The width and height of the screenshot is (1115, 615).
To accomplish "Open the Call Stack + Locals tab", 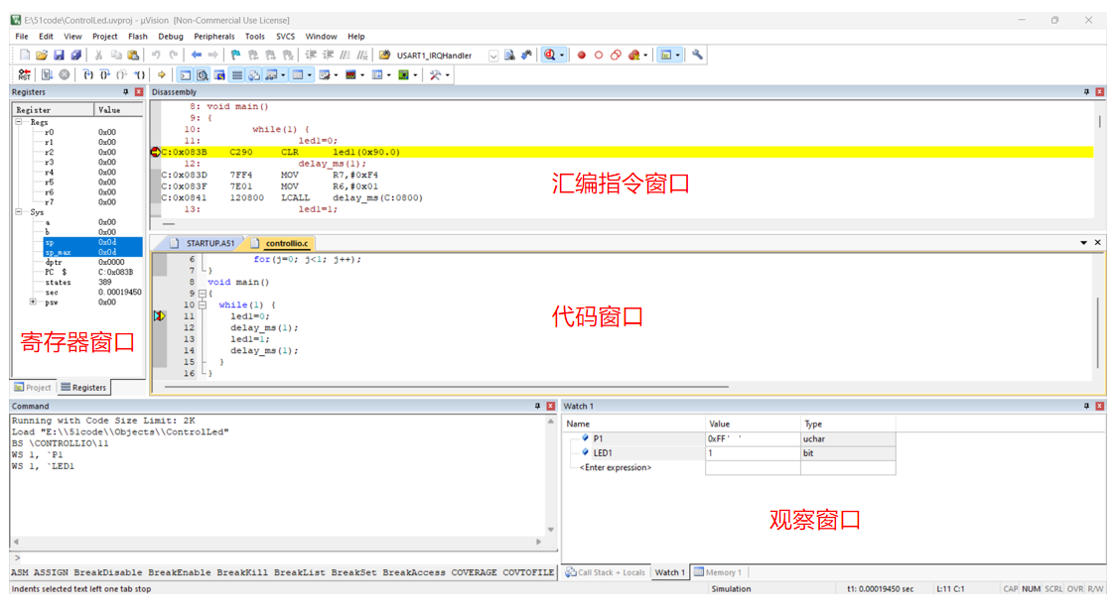I will (x=606, y=572).
